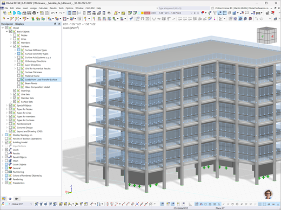Toggle the Navigator panel icon in the toolbar
The height and width of the screenshot is (210, 281).
coord(69,13)
